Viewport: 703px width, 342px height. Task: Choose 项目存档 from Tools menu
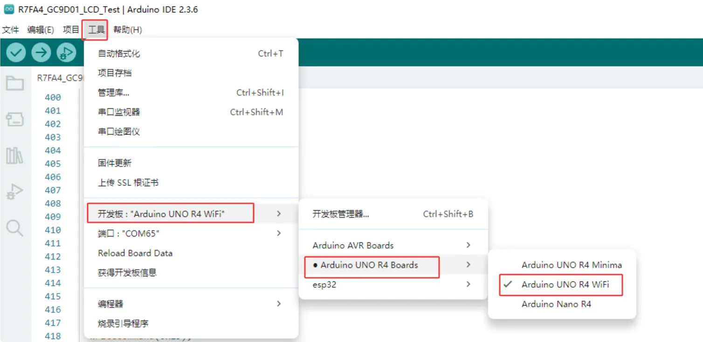191,73
